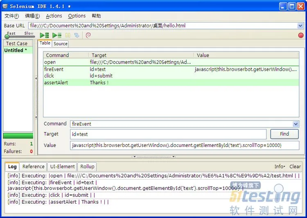Viewport: 307px width, 218px height.
Task: Select the Log tab
Action: [x=12, y=167]
